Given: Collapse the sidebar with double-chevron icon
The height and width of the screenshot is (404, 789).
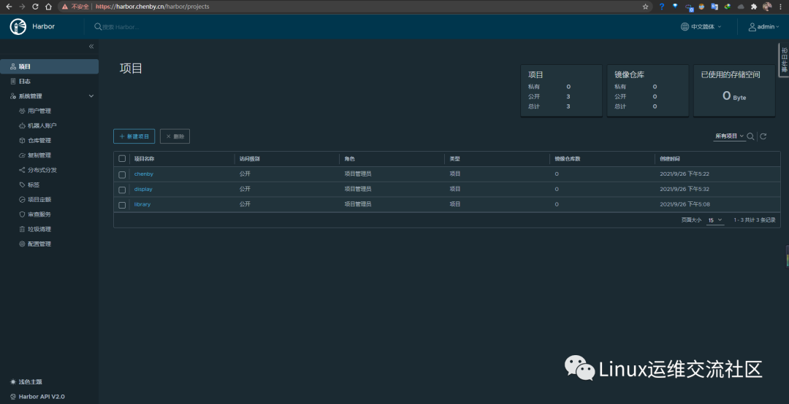Looking at the screenshot, I should click(x=91, y=46).
